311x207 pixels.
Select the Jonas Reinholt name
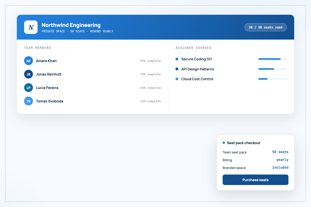pyautogui.click(x=49, y=74)
